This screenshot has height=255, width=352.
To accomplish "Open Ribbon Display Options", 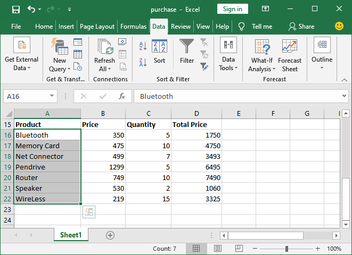I will point(265,8).
